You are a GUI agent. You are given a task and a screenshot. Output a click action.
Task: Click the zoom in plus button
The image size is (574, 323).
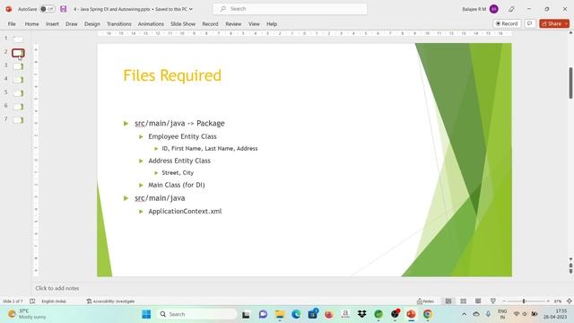coord(548,301)
